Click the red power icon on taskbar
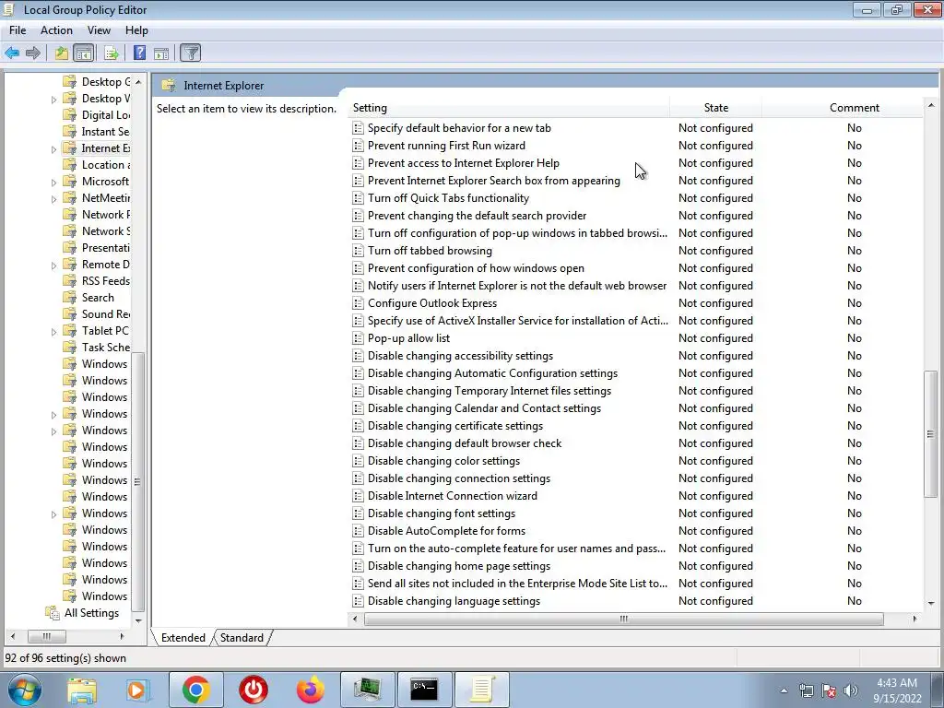 click(x=254, y=690)
